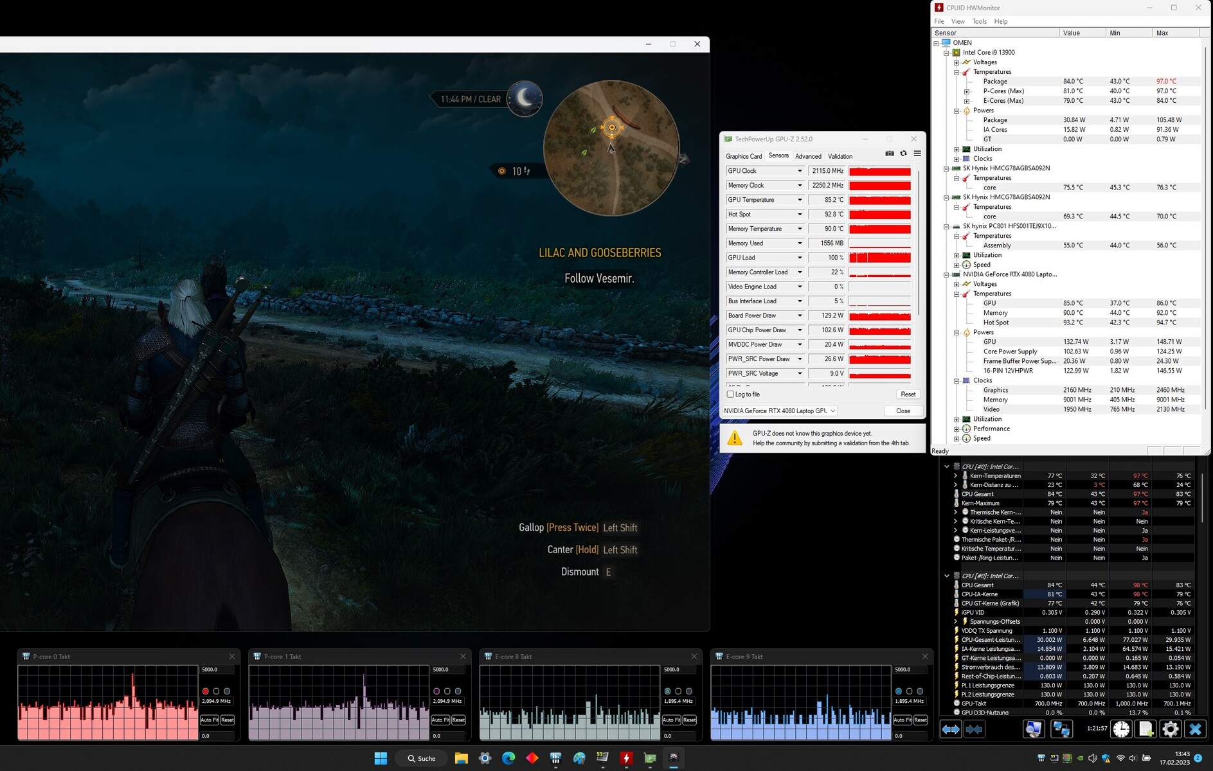Click the blue X close icon in HWiNFO
1213x771 pixels.
pyautogui.click(x=1195, y=729)
